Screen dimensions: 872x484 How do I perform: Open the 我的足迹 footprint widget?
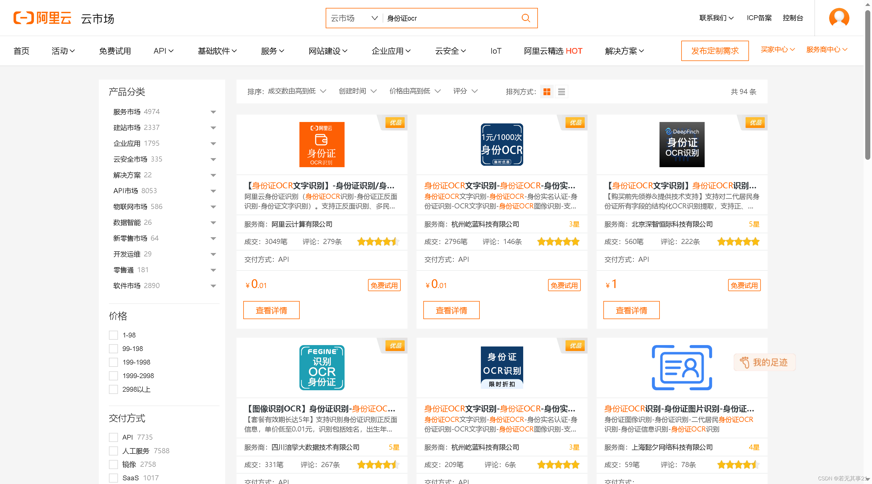coord(764,362)
